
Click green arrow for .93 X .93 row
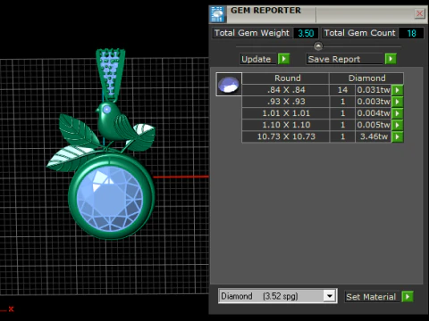[398, 102]
